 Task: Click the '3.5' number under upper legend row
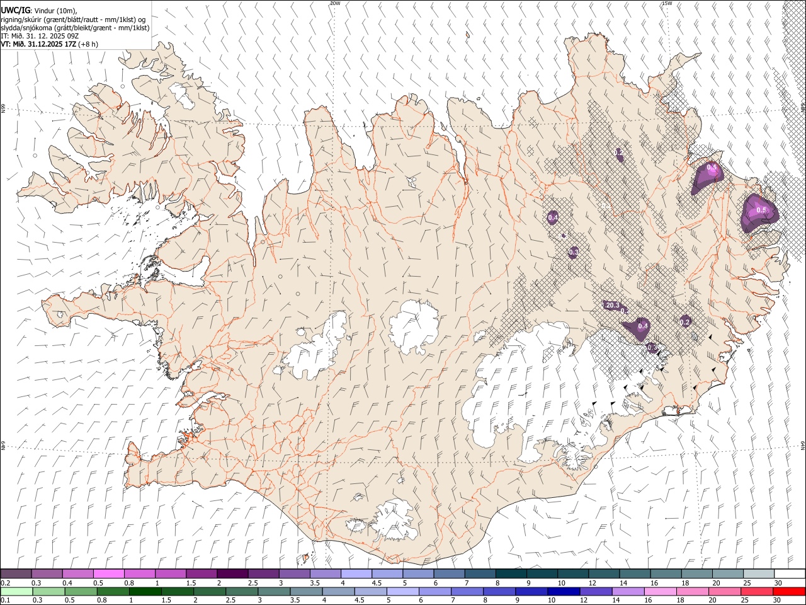click(314, 583)
